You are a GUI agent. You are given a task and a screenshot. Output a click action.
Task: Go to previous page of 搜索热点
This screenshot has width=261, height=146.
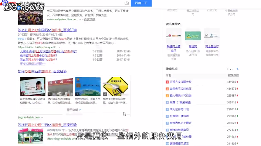pyautogui.click(x=227, y=69)
